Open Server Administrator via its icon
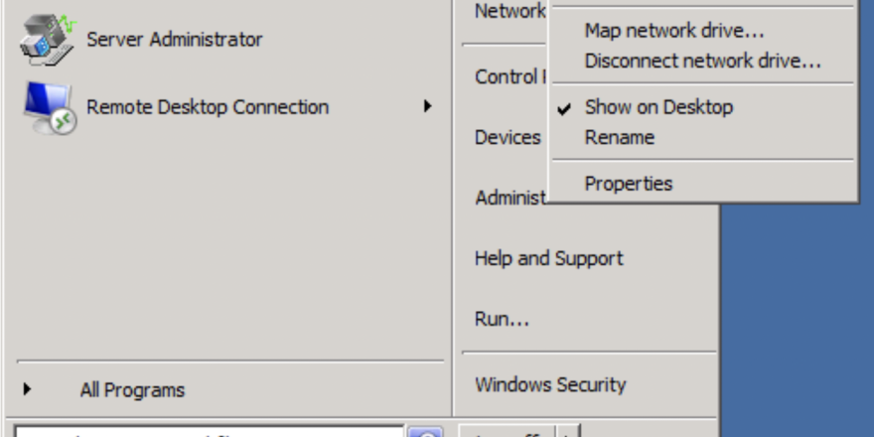874x437 pixels. (x=48, y=40)
